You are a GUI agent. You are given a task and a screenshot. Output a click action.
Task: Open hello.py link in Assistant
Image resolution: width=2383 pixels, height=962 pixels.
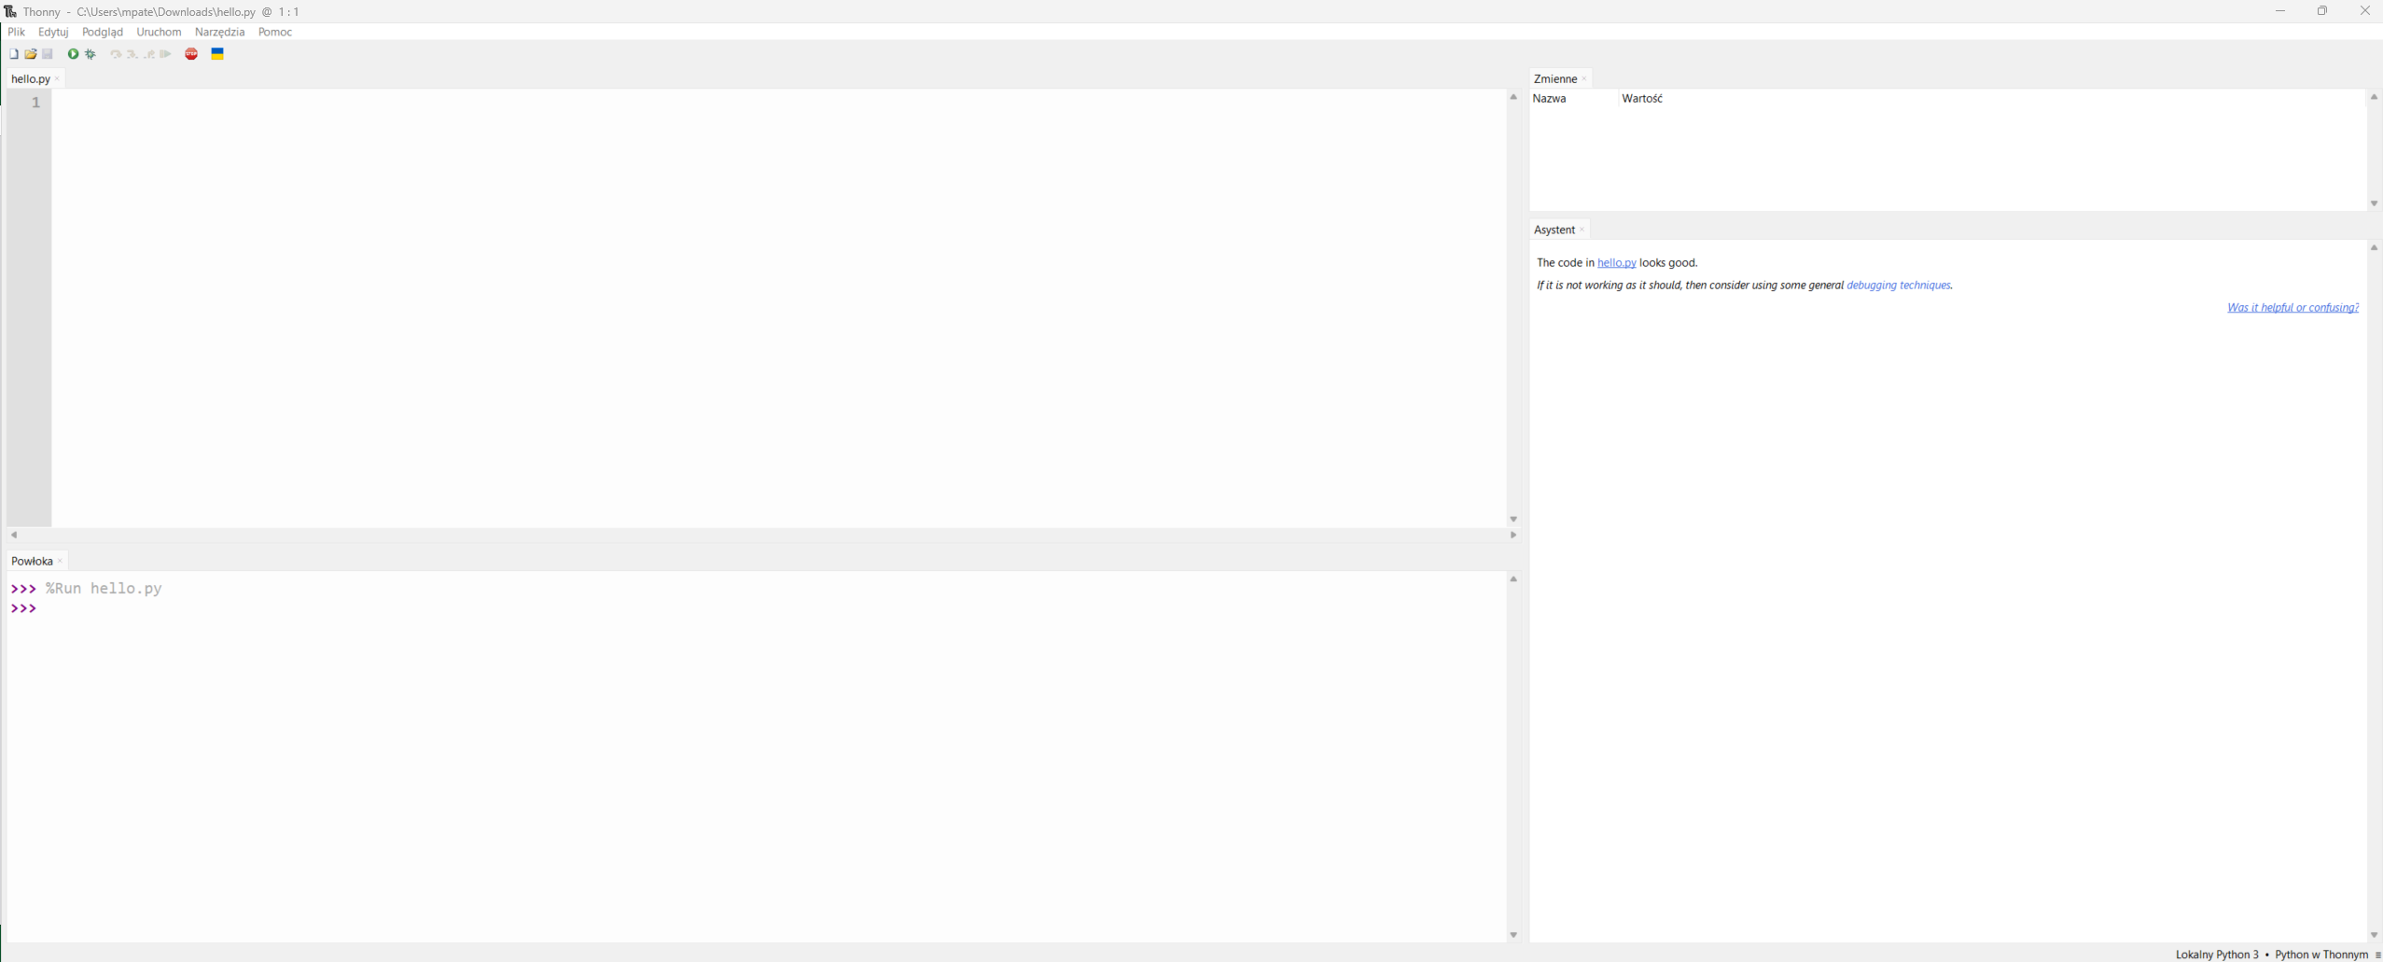click(1616, 263)
